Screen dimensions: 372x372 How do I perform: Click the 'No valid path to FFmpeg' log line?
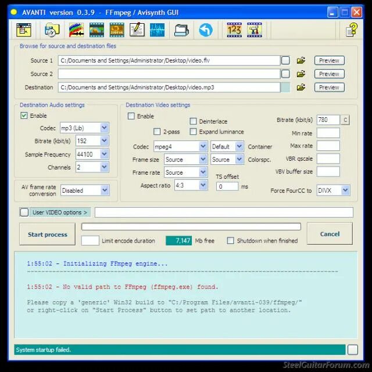pyautogui.click(x=122, y=287)
